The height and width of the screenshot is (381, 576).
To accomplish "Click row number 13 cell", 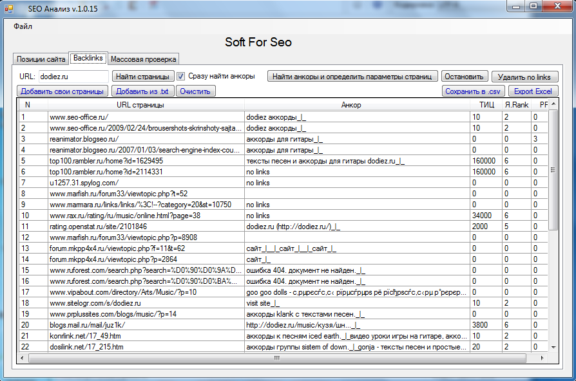I will (34, 248).
